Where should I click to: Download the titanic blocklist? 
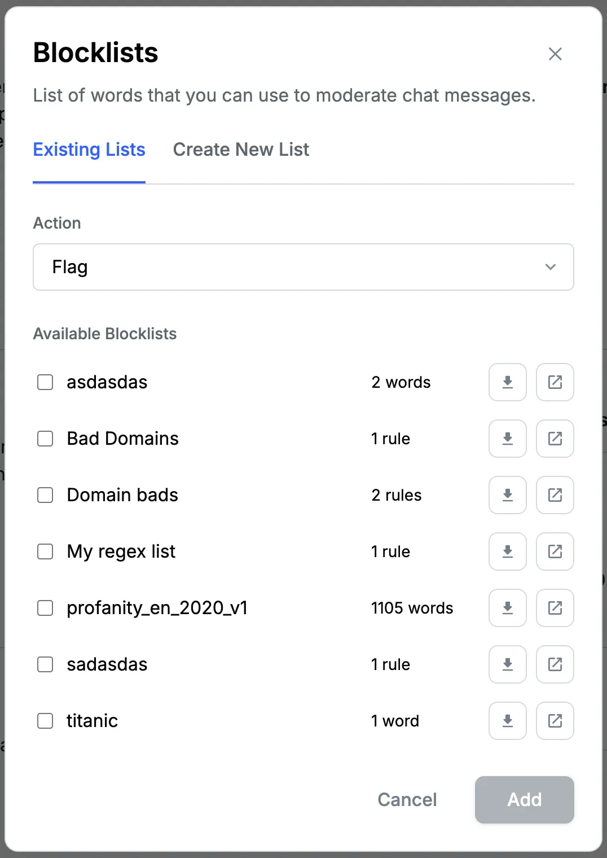507,721
